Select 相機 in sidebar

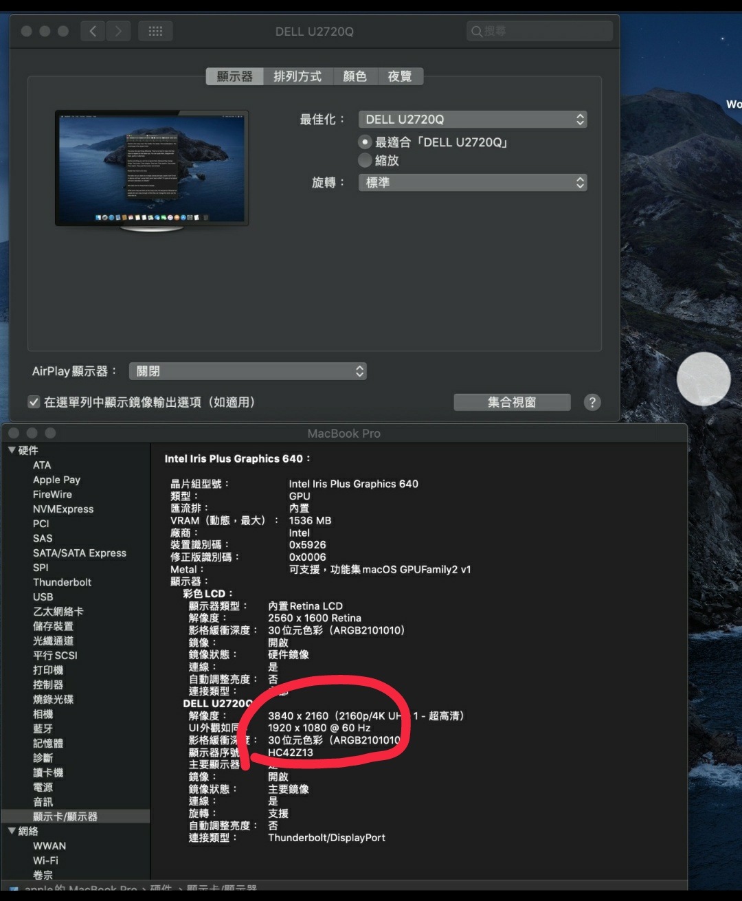click(x=43, y=714)
